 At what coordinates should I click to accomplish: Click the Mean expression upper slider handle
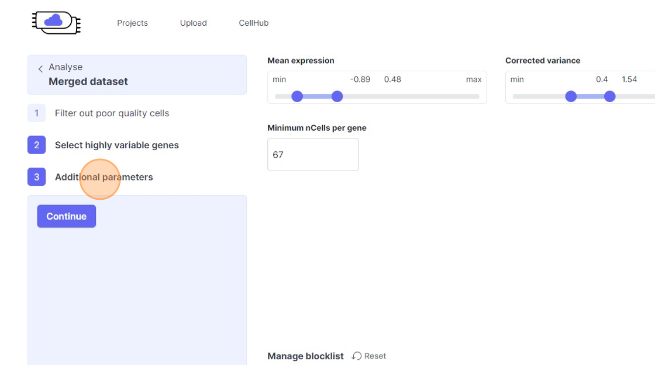(337, 96)
